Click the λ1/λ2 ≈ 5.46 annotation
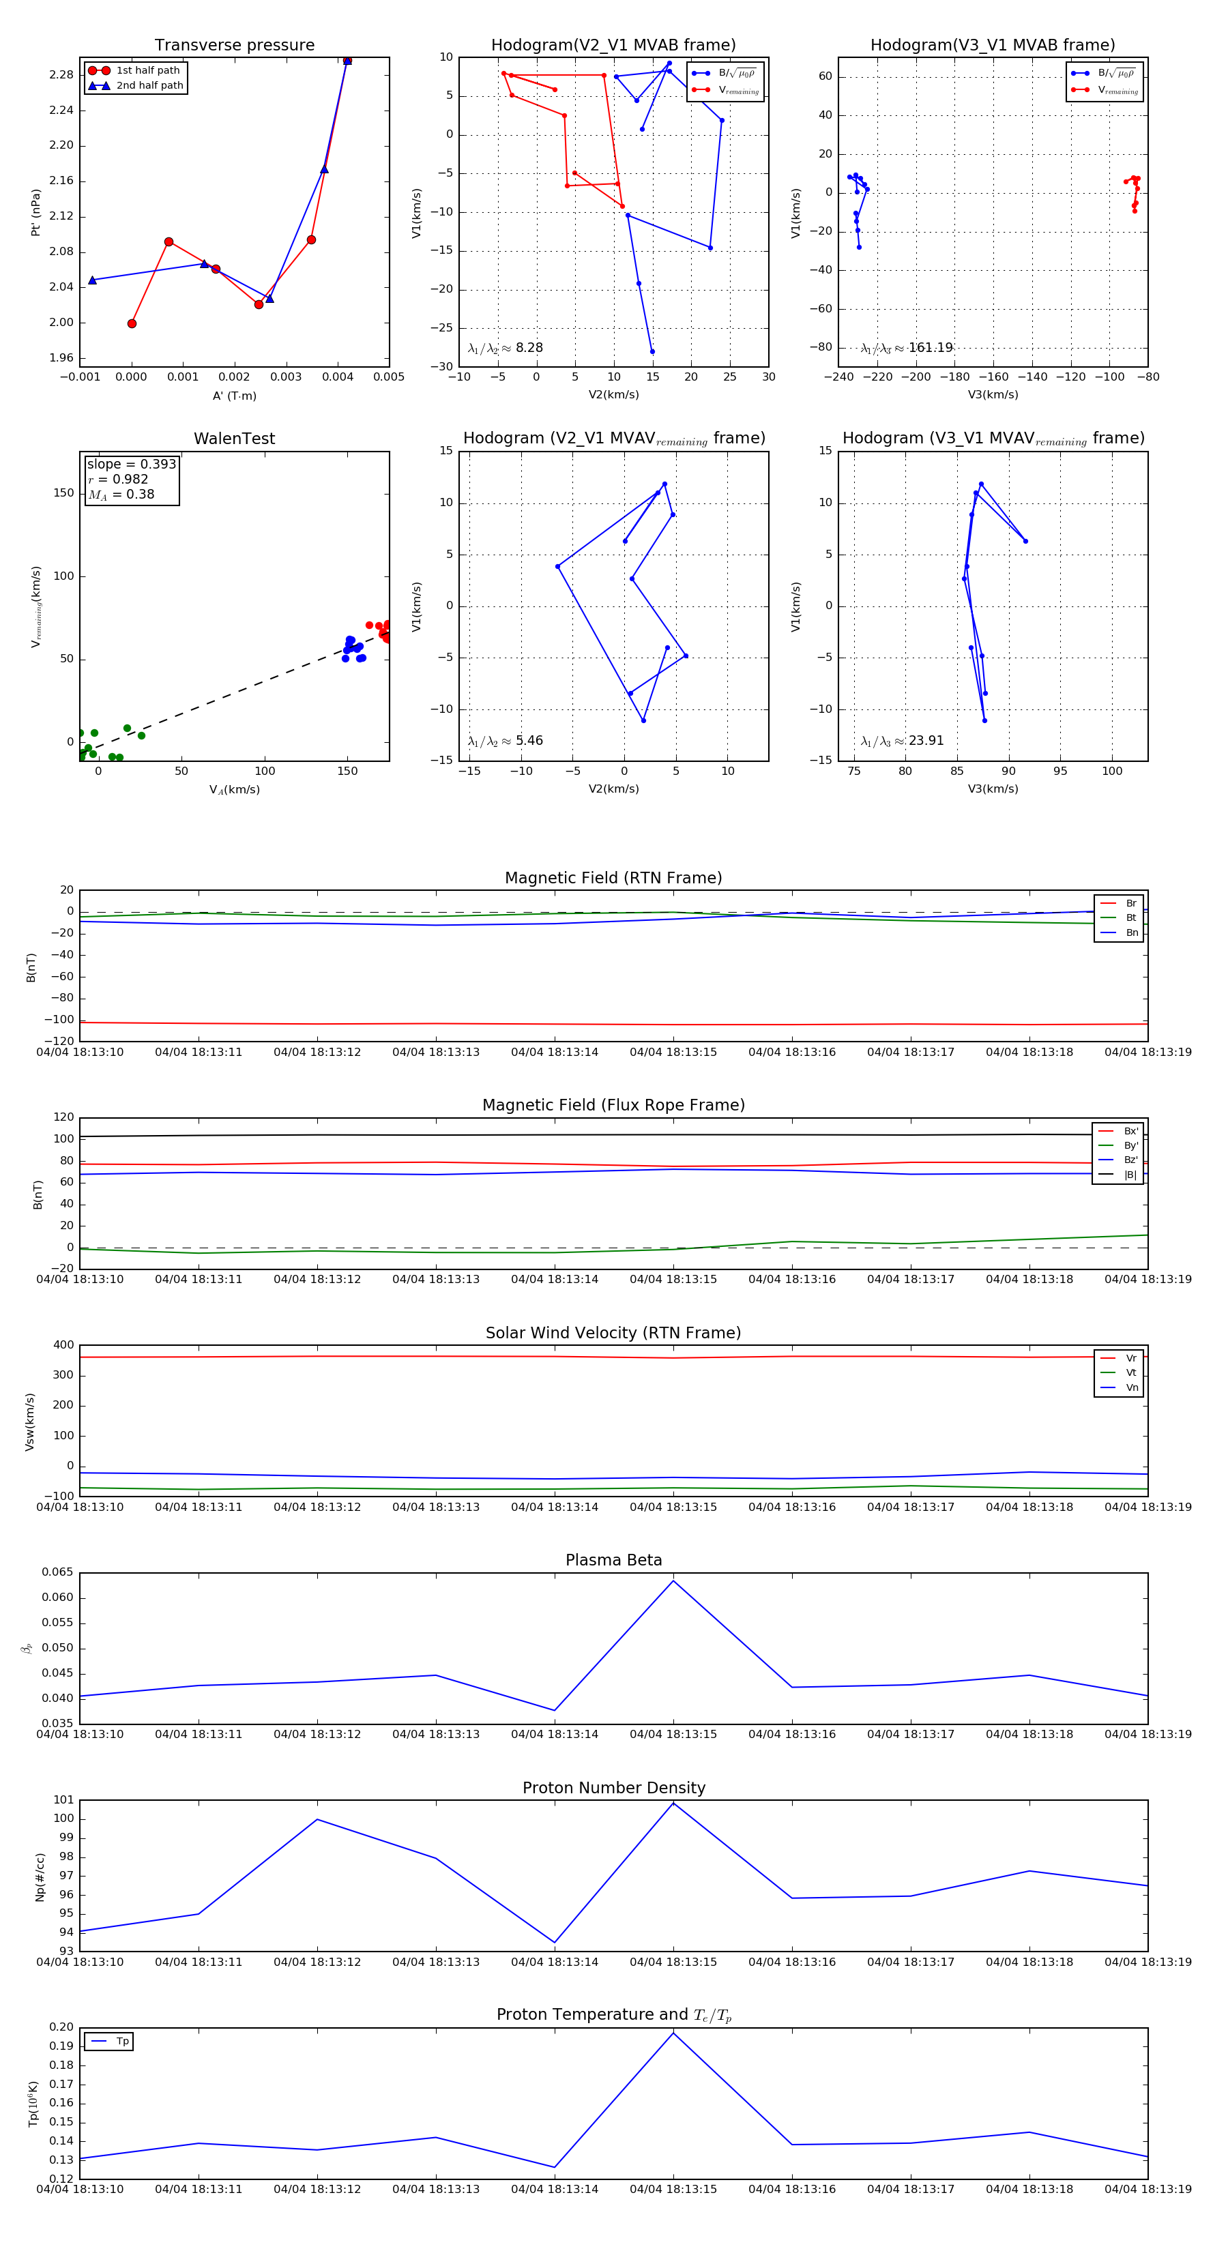This screenshot has width=1228, height=2251. (505, 741)
